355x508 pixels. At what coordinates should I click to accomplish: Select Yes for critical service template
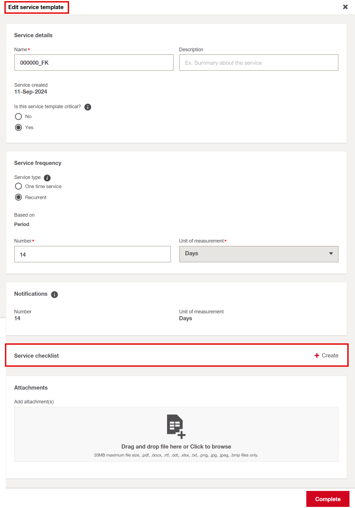pos(18,127)
